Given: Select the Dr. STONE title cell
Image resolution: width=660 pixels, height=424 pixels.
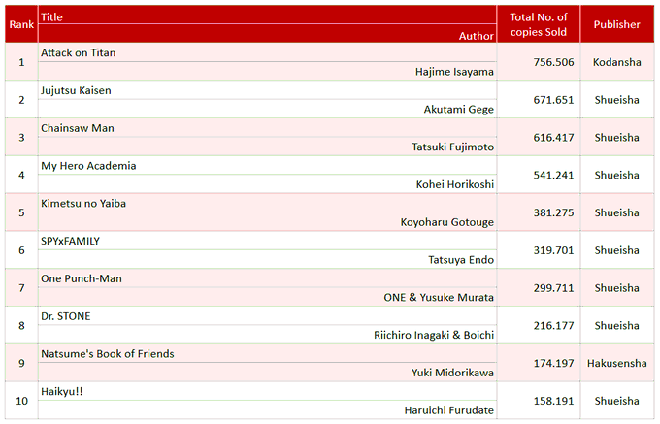Looking at the screenshot, I should coord(267,316).
